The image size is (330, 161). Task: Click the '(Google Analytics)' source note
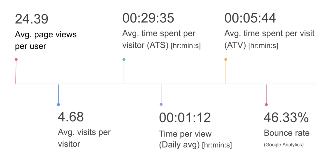pyautogui.click(x=284, y=145)
